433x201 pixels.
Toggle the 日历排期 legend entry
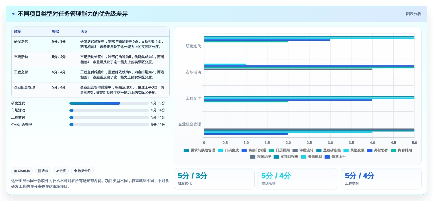point(279,150)
